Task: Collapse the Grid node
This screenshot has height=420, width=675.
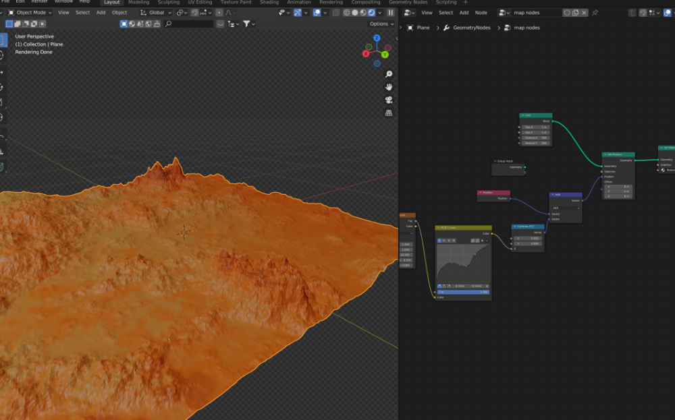Action: 522,115
